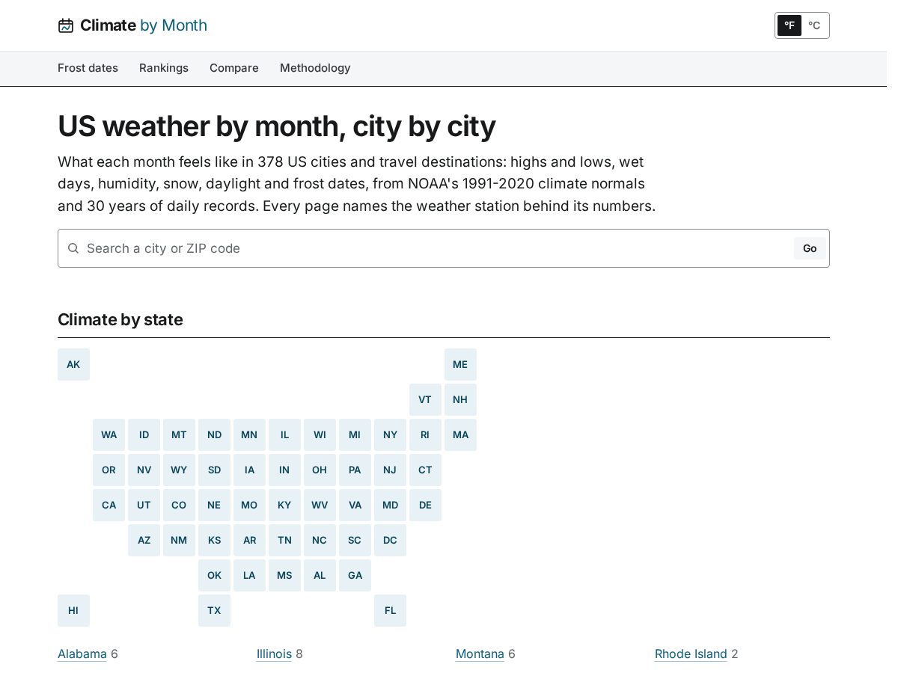Open the Compare page
This screenshot has height=673, width=898.
pos(234,68)
